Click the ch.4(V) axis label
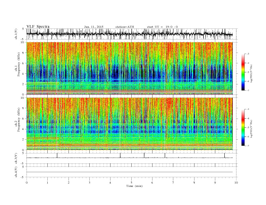The height and width of the screenshot is (205, 266). point(16,172)
